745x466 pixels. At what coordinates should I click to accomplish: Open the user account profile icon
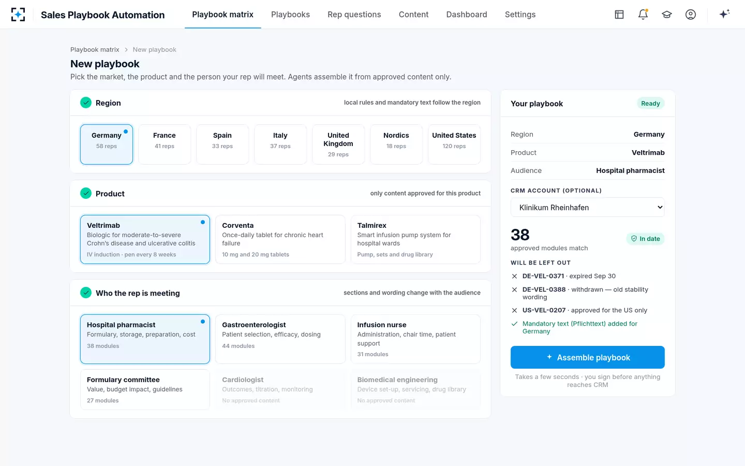pos(691,14)
